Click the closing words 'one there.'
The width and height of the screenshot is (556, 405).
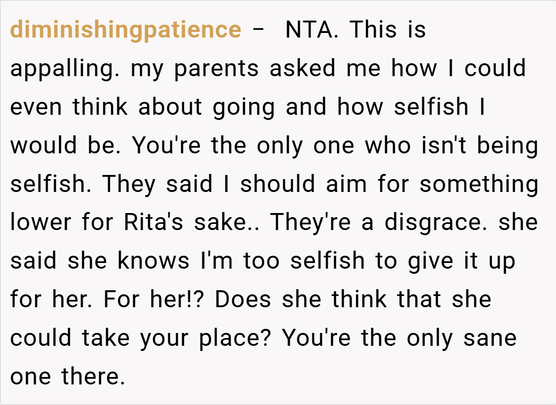[68, 377]
